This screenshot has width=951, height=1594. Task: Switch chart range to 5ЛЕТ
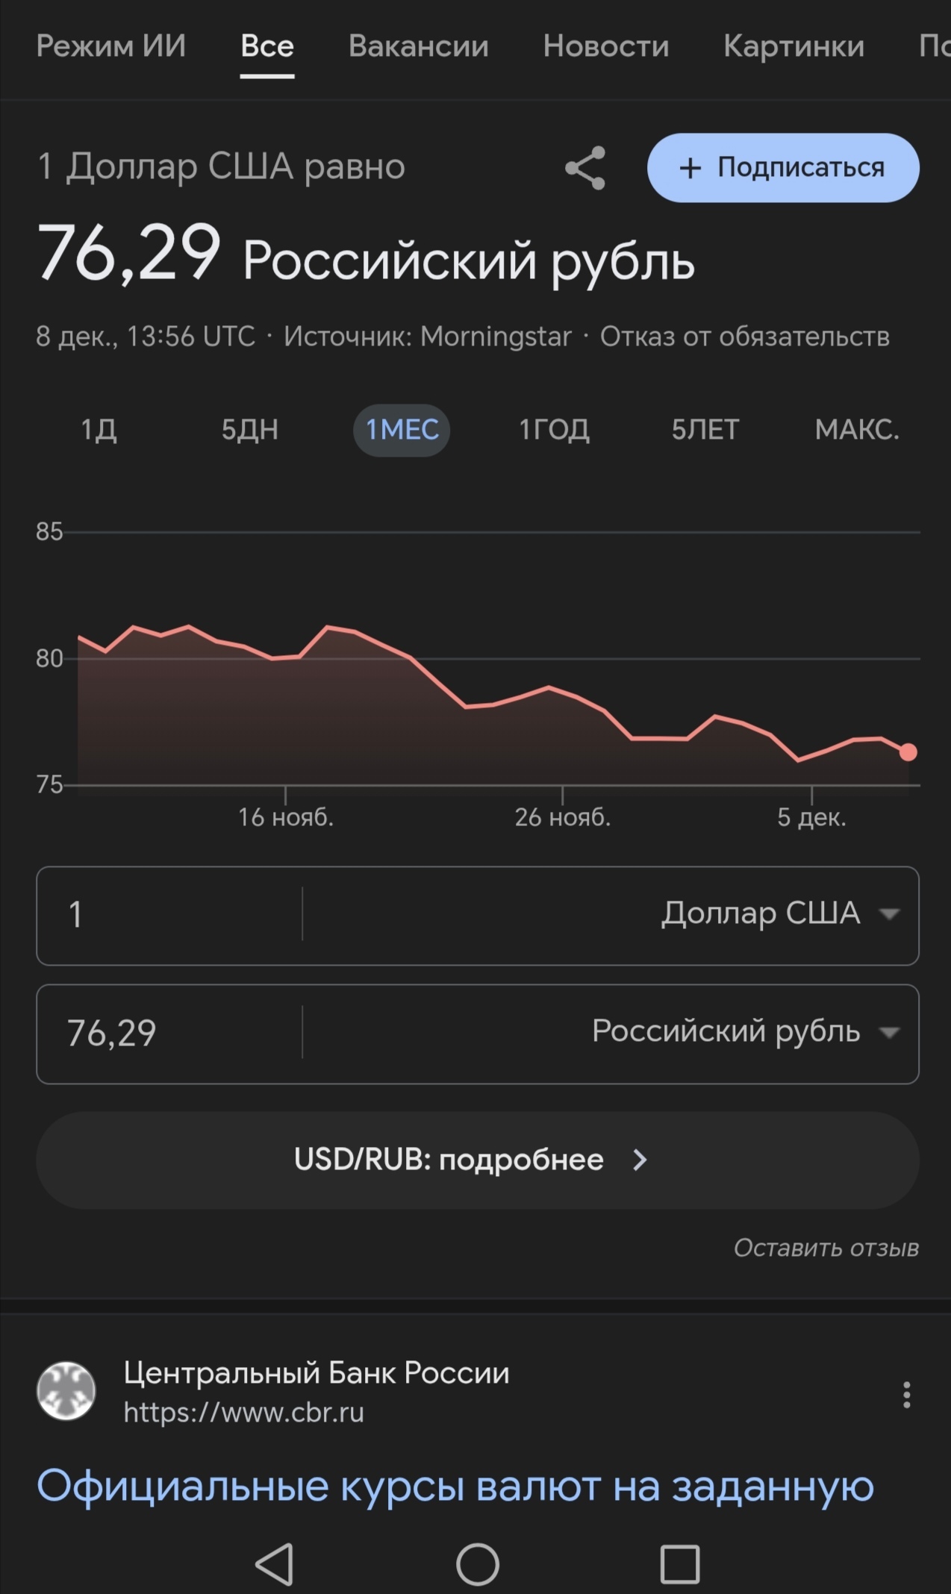click(x=705, y=430)
